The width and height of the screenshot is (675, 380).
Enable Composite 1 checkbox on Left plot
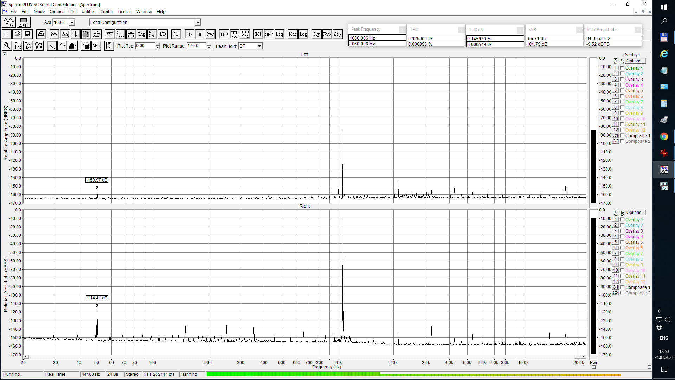(622, 136)
